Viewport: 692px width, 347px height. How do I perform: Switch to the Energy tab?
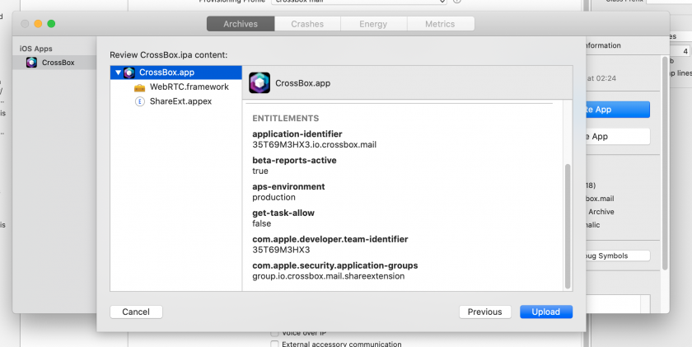tap(373, 24)
